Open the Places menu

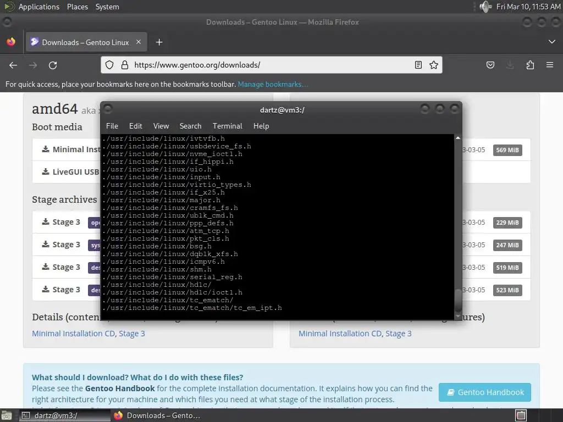tap(78, 7)
